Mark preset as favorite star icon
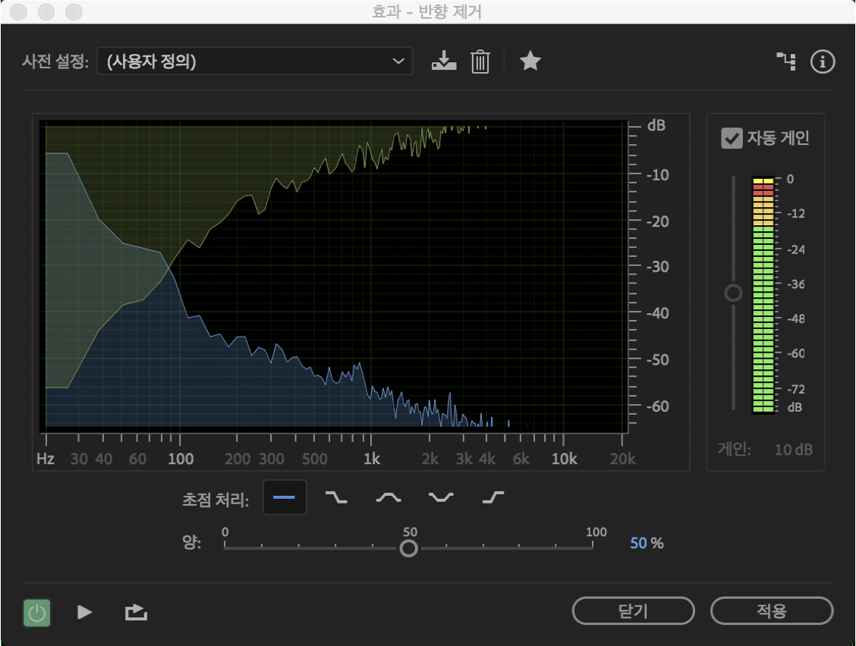Screen dimensions: 856x646 [530, 61]
